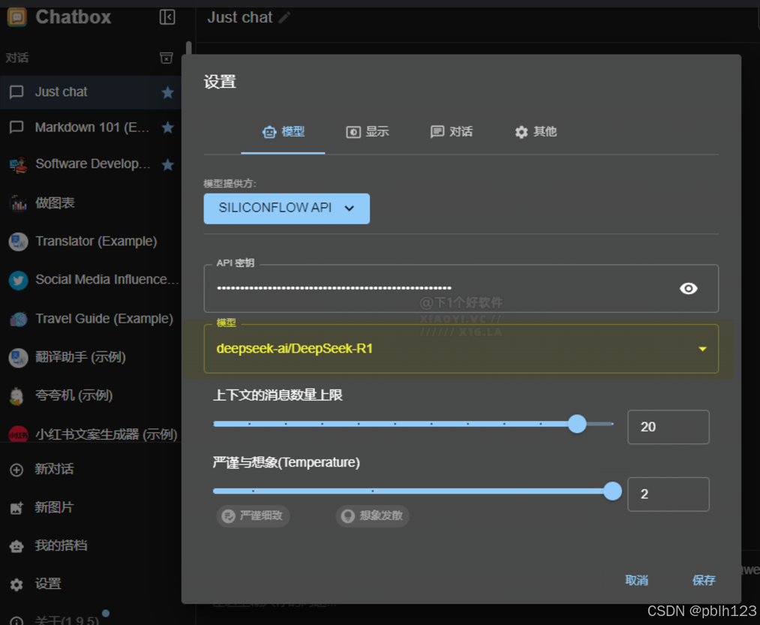Image resolution: width=760 pixels, height=625 pixels.
Task: Click the Markdown 101 chat bubble icon
Action: (x=17, y=127)
